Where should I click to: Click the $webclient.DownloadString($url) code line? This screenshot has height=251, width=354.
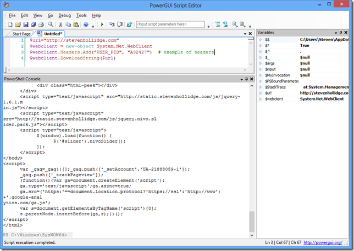coord(73,58)
